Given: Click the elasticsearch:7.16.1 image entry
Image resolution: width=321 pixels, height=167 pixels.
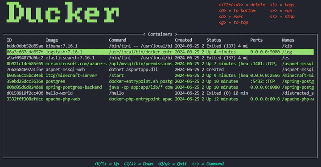Looking at the screenshot, I should (x=70, y=58).
